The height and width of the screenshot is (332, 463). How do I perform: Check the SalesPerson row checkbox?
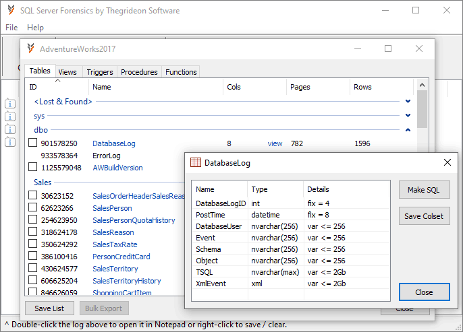(x=32, y=207)
